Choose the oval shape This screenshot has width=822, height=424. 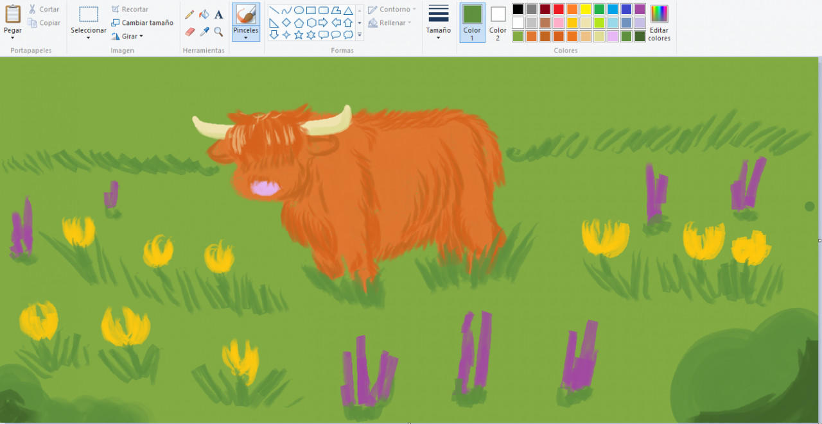(299, 10)
